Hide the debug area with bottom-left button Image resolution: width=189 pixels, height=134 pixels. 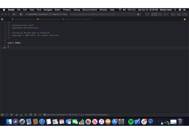pyautogui.click(x=2, y=115)
